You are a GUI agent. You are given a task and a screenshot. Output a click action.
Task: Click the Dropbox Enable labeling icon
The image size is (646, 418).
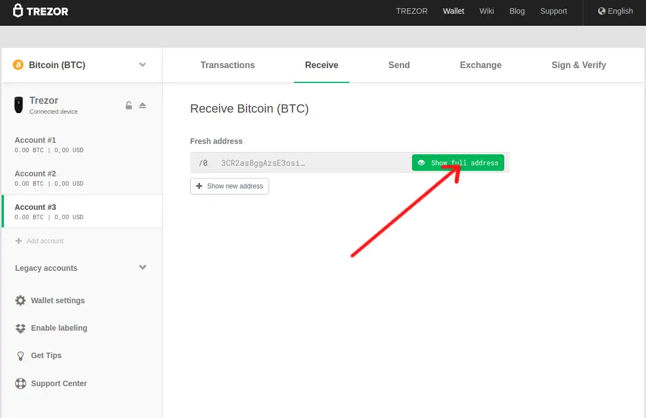[x=20, y=328]
